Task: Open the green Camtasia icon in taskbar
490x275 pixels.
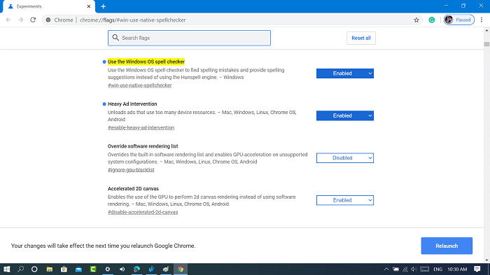Action: [93, 269]
